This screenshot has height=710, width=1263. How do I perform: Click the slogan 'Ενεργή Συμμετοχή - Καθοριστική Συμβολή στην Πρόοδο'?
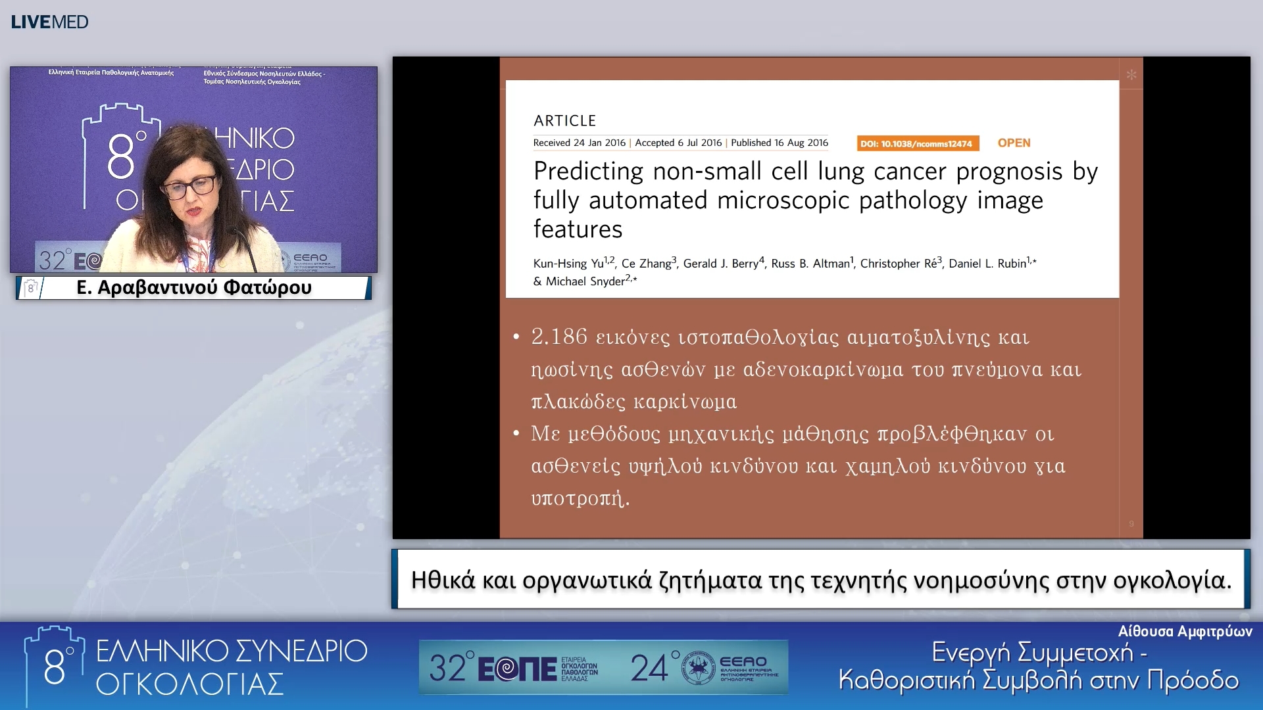[1039, 666]
